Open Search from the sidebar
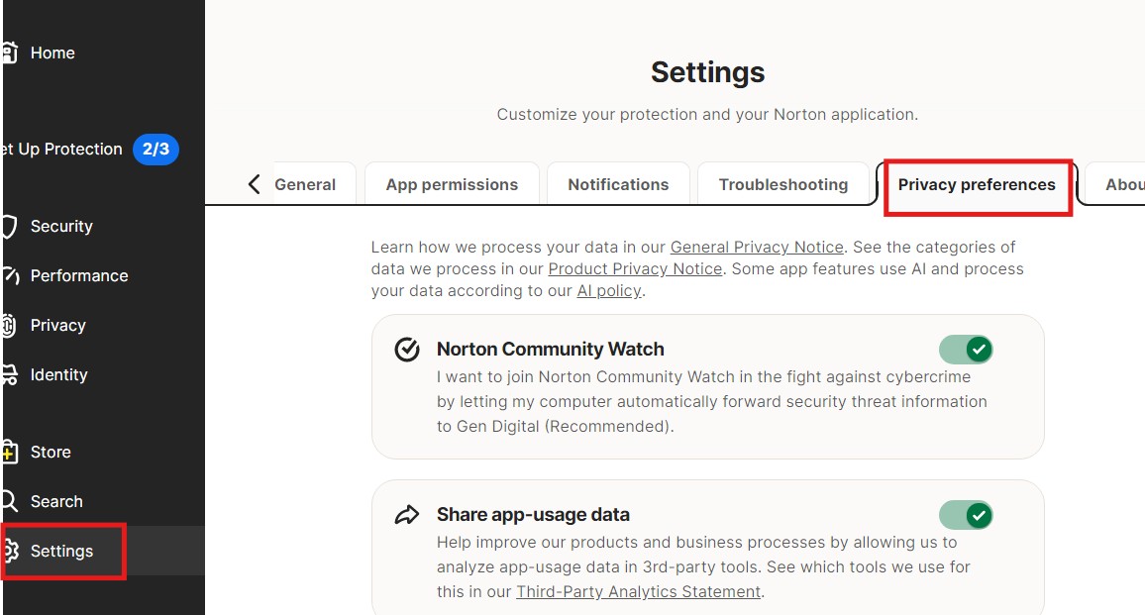This screenshot has width=1145, height=615. [56, 502]
